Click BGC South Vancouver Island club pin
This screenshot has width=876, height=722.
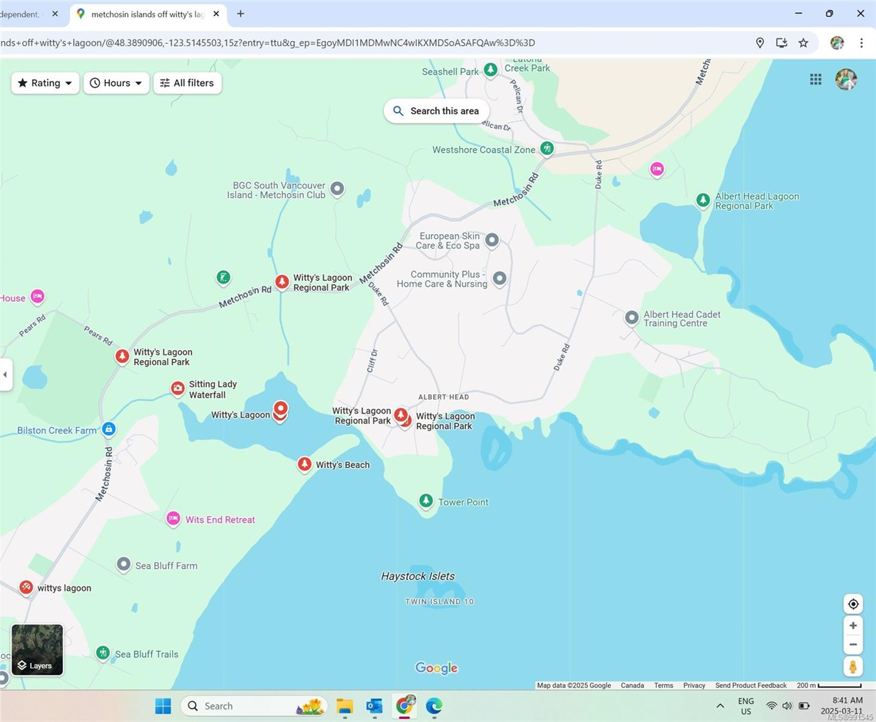click(x=337, y=188)
